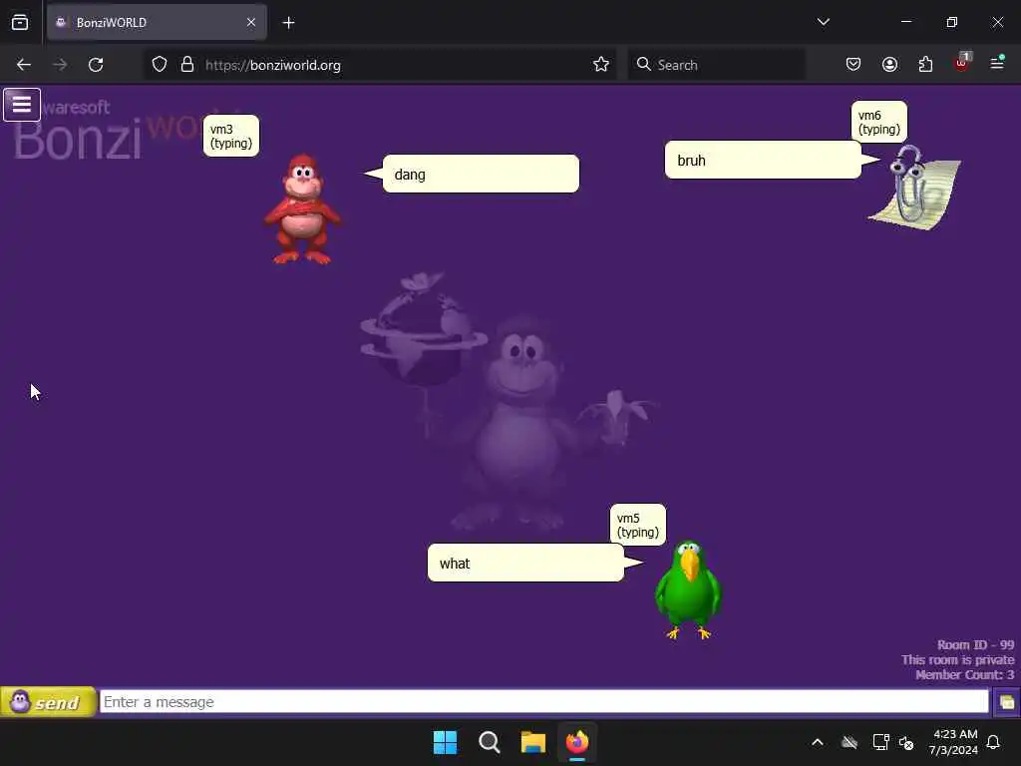Open File Explorer from the taskbar
The width and height of the screenshot is (1021, 766).
(x=532, y=742)
